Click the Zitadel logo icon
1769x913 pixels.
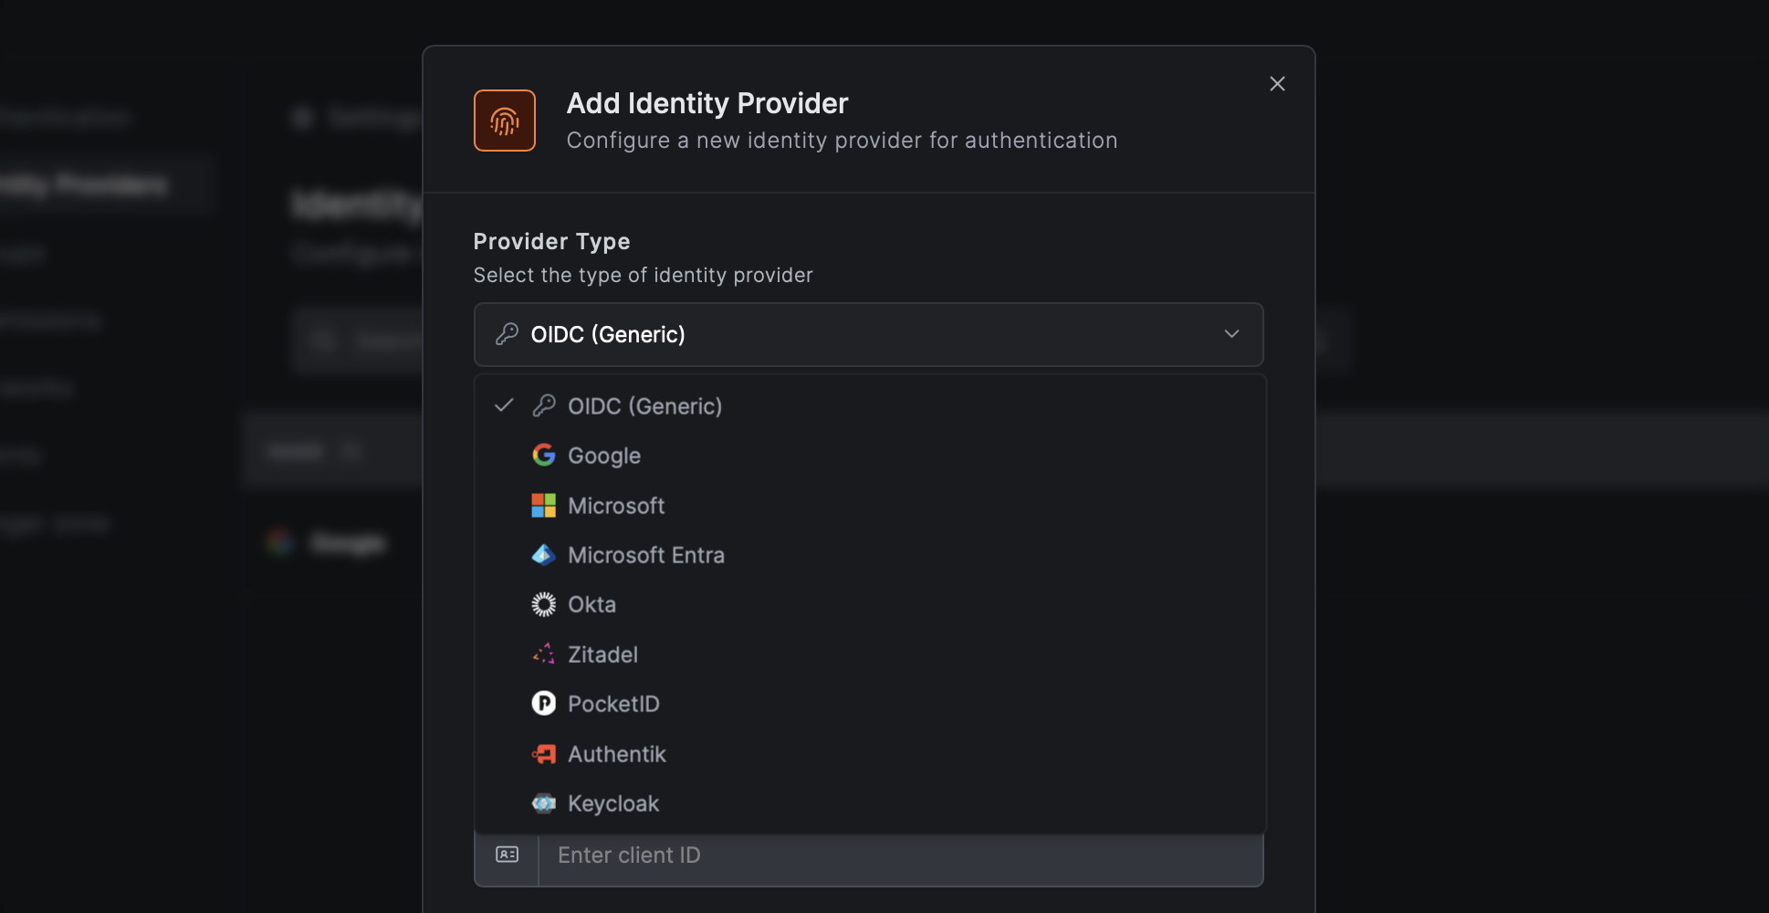coord(543,654)
